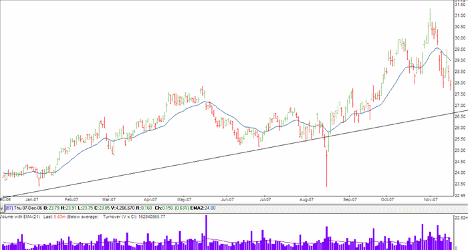Click the Aug-07 date axis label
Image resolution: width=468 pixels, height=250 pixels.
[x=307, y=199]
